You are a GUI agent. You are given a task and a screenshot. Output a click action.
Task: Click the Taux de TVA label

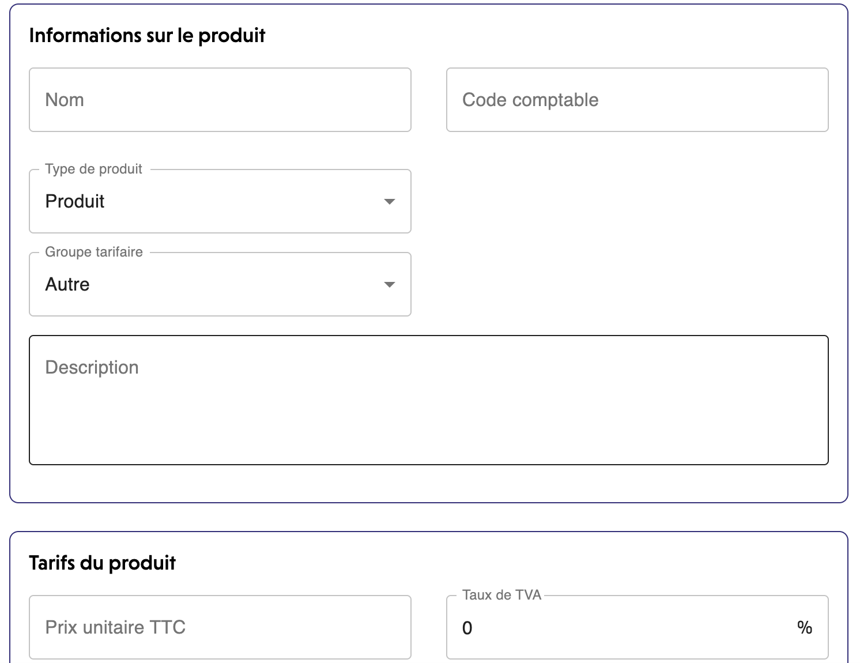pos(501,595)
